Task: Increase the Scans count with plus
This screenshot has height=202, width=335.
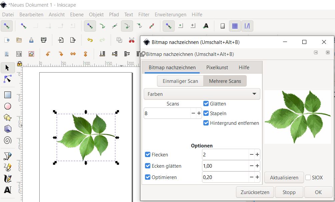Action: (x=199, y=113)
